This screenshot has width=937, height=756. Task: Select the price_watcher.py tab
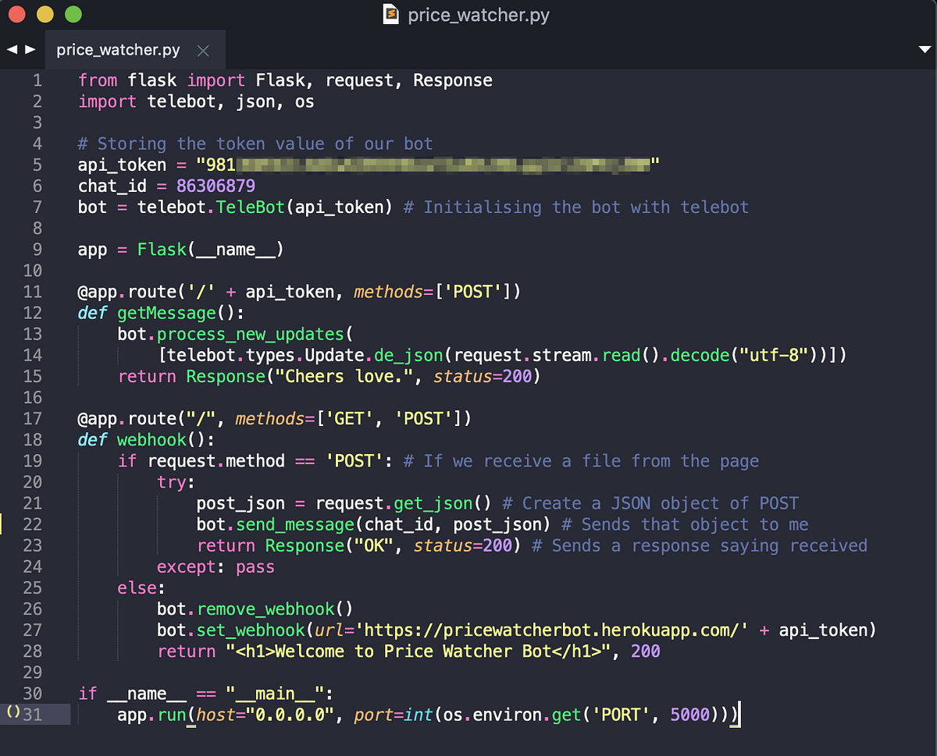point(117,49)
